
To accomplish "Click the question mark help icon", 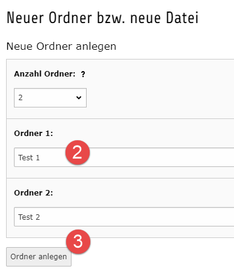I will click(83, 74).
